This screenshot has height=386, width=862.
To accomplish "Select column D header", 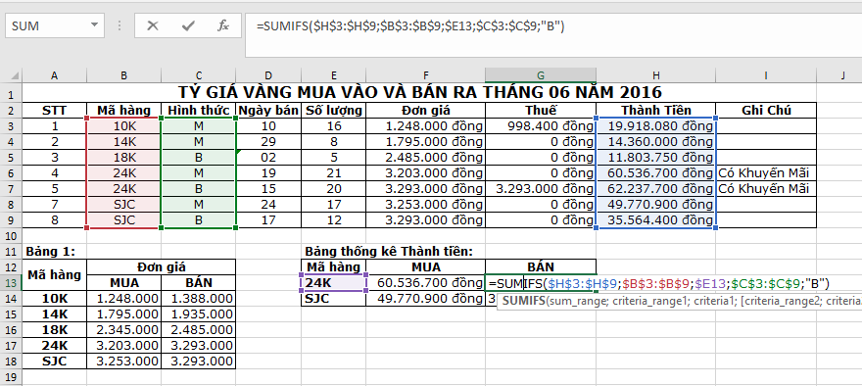I will (x=268, y=75).
